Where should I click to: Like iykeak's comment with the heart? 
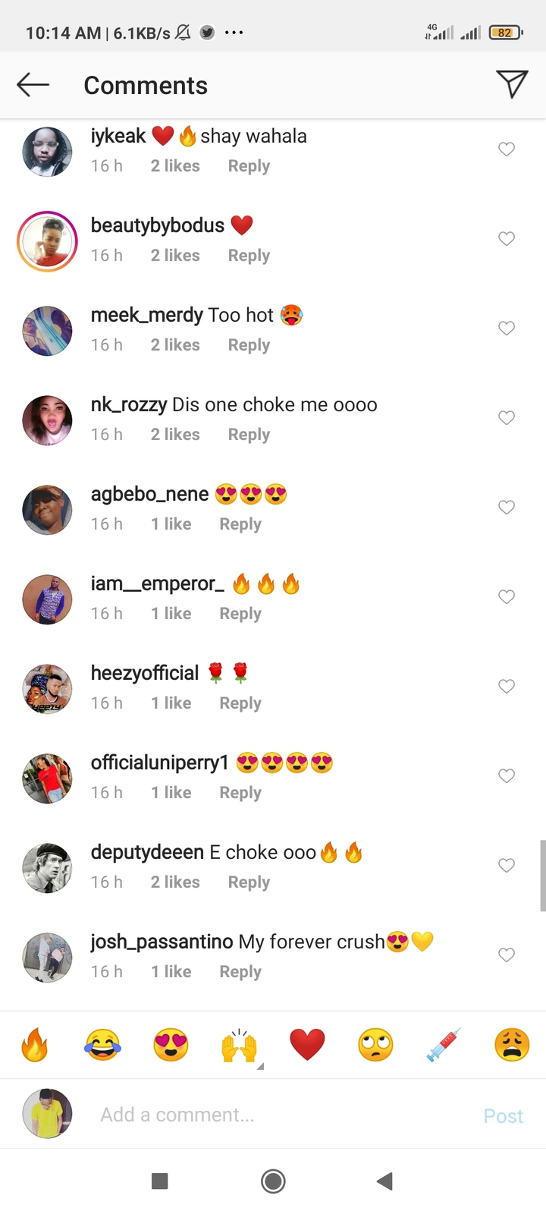pyautogui.click(x=507, y=149)
